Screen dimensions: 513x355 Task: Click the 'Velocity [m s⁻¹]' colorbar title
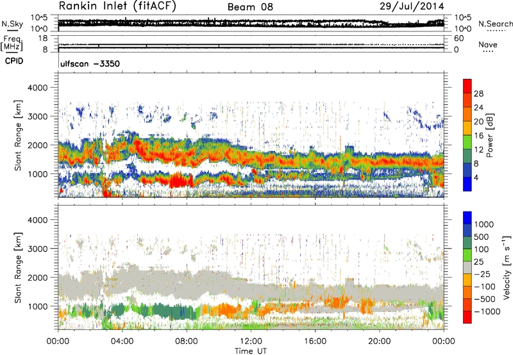pos(507,267)
